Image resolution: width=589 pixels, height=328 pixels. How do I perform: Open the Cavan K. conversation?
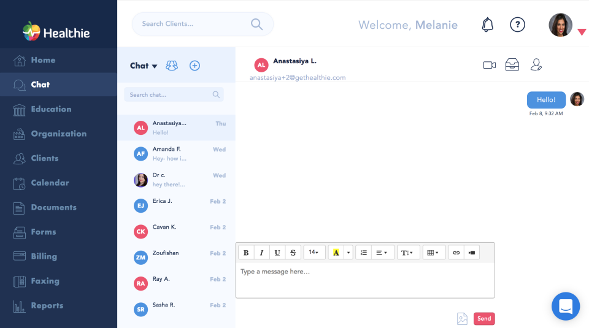[x=176, y=232]
